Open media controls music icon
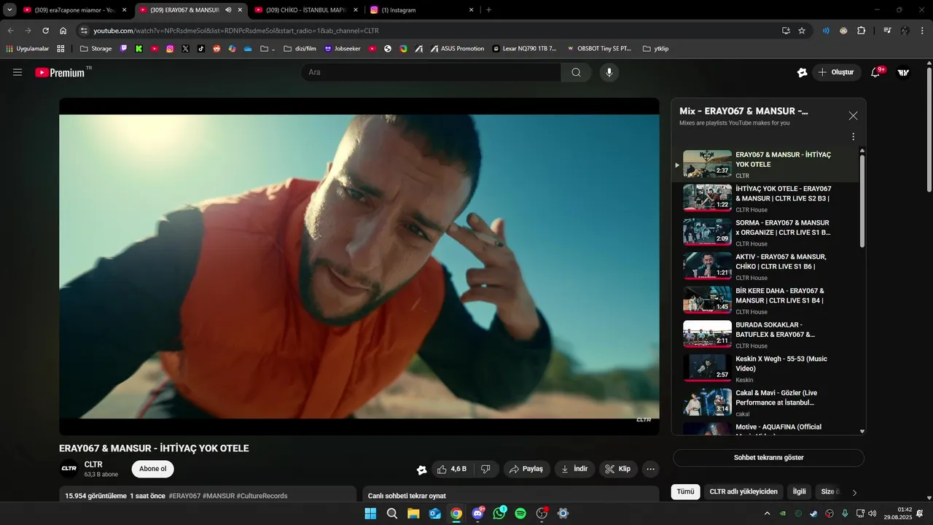This screenshot has height=525, width=933. click(x=887, y=31)
